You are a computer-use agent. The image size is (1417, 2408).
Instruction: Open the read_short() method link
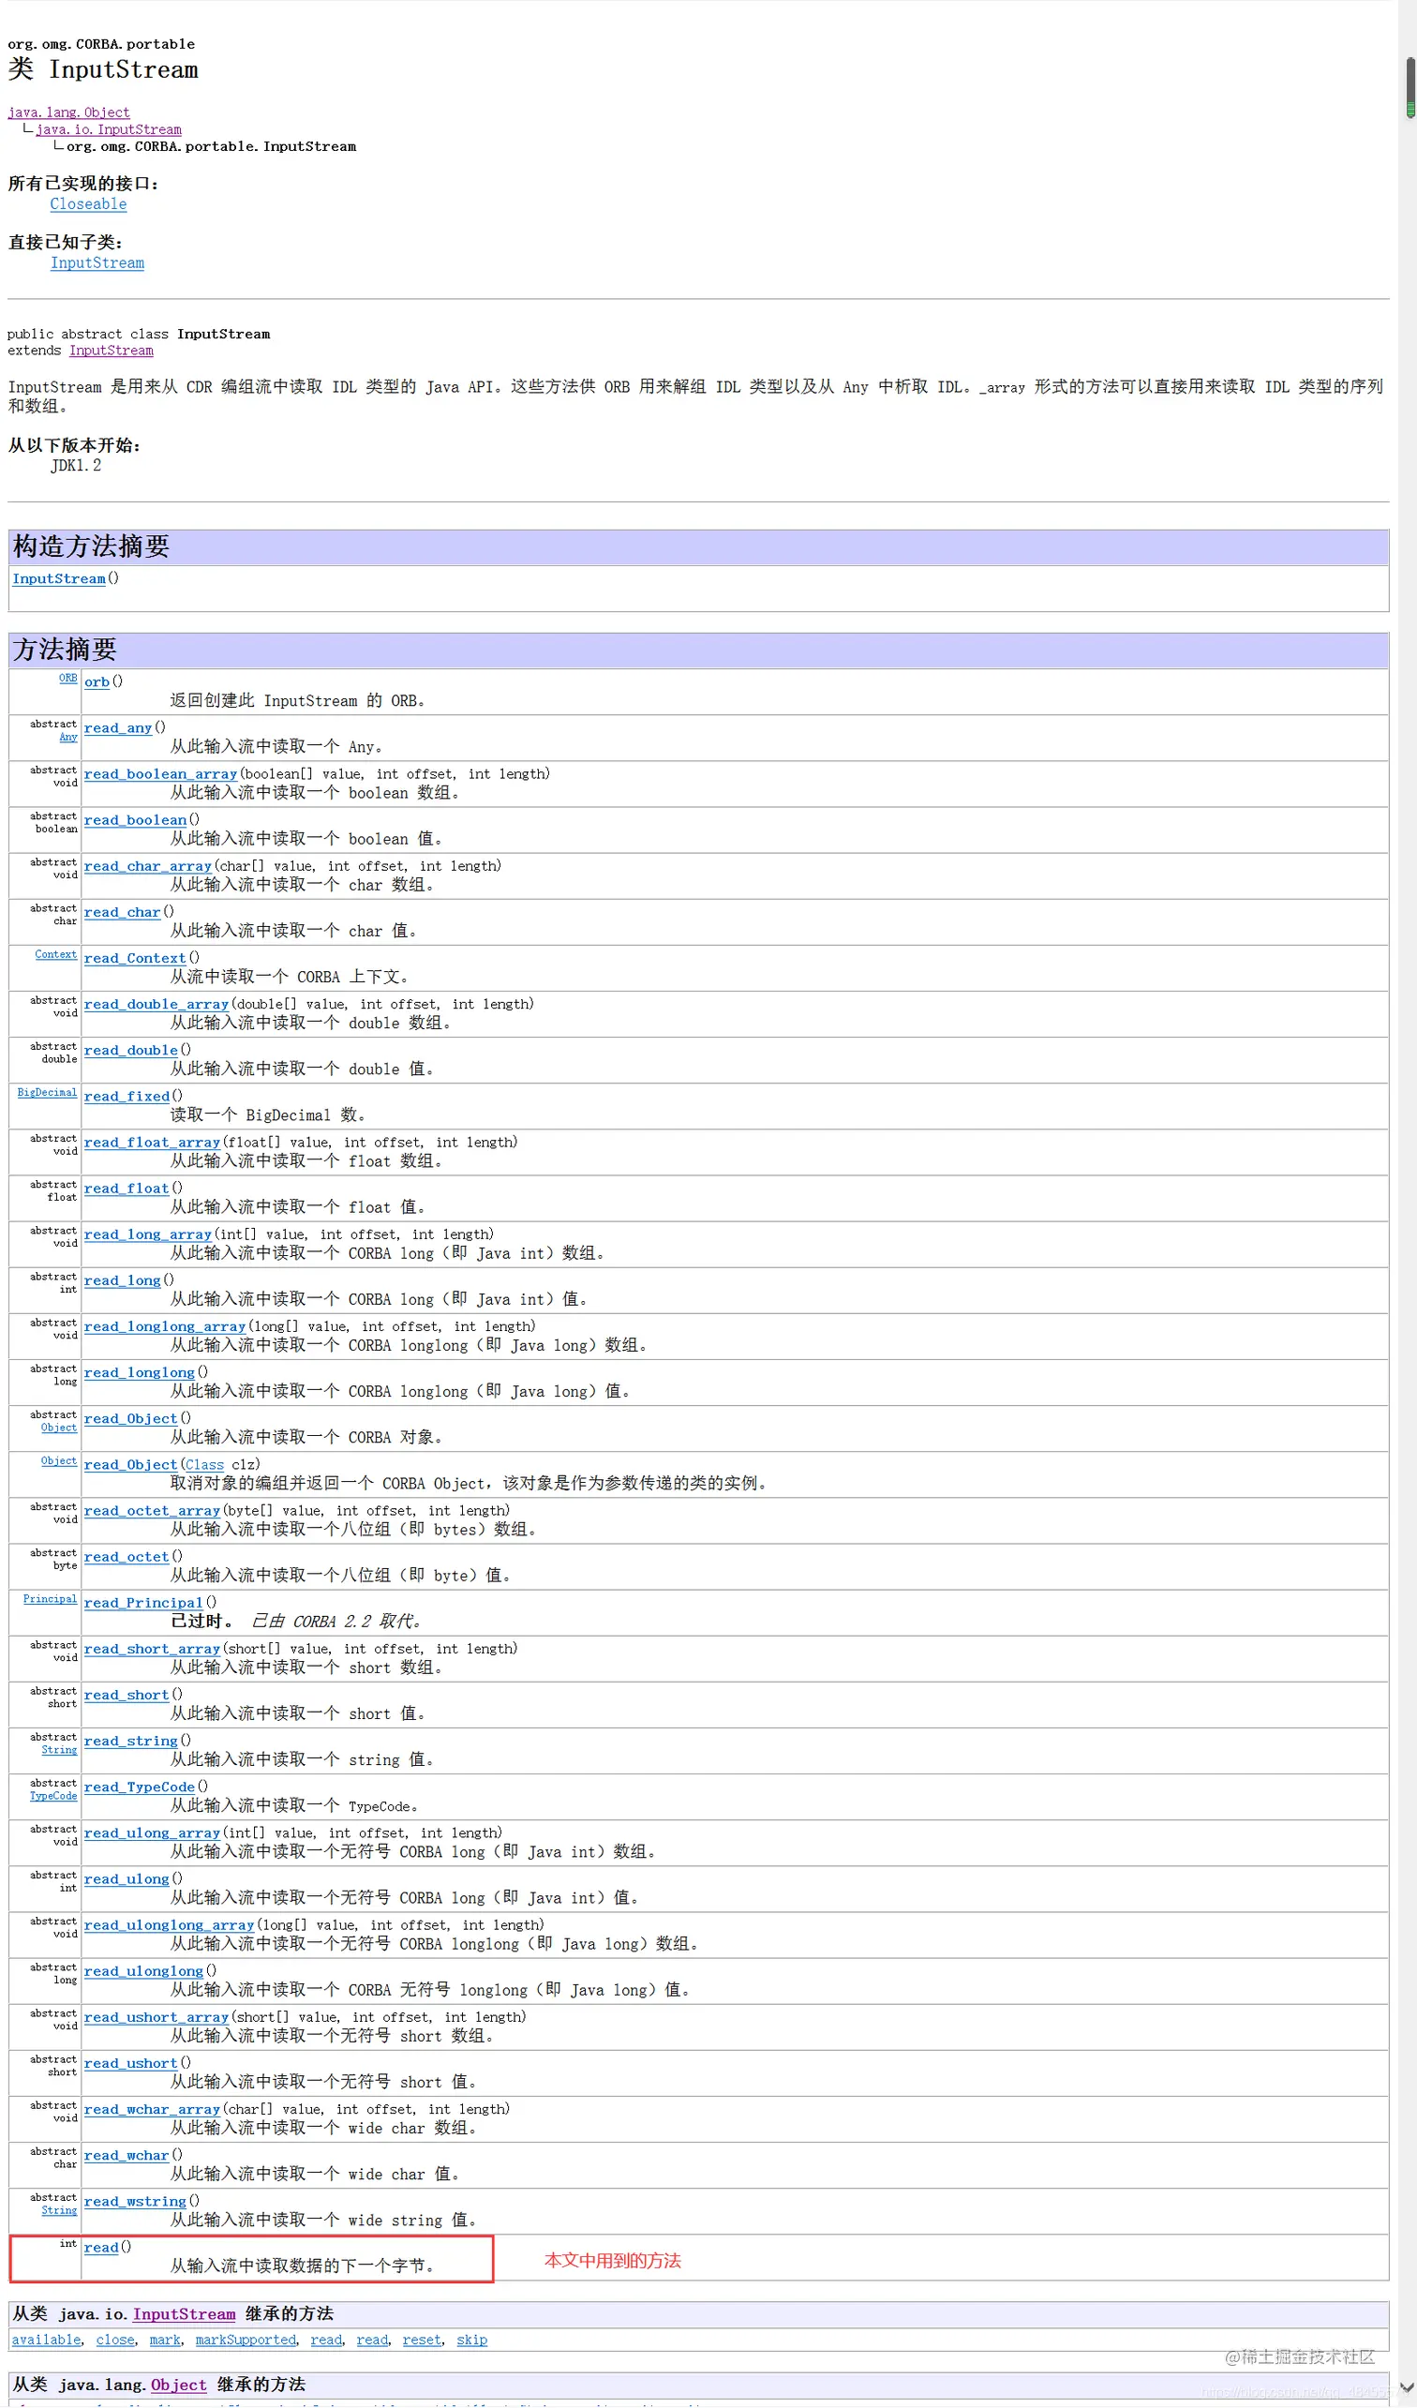tap(127, 1695)
